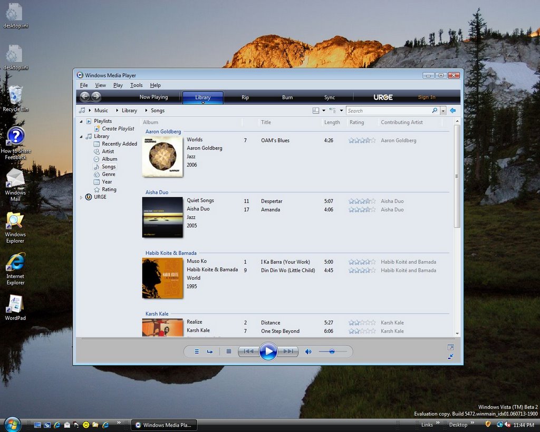Viewport: 540px width, 432px height.
Task: Click the Sign In link
Action: coord(427,97)
